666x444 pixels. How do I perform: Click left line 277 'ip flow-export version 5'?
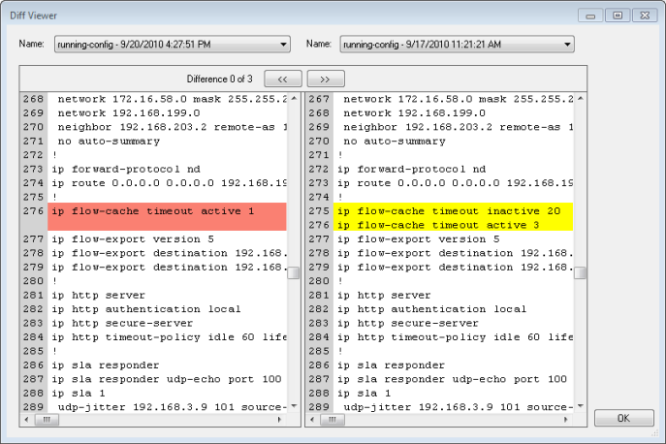coord(133,239)
